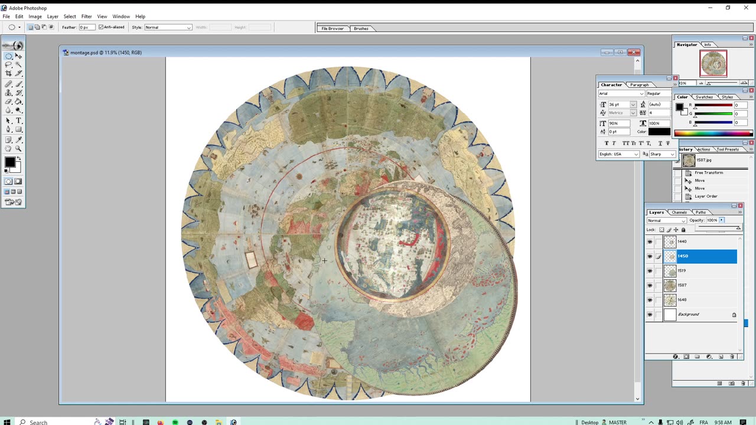Select the Paint Bucket tool
Image resolution: width=756 pixels, height=425 pixels.
tap(18, 102)
